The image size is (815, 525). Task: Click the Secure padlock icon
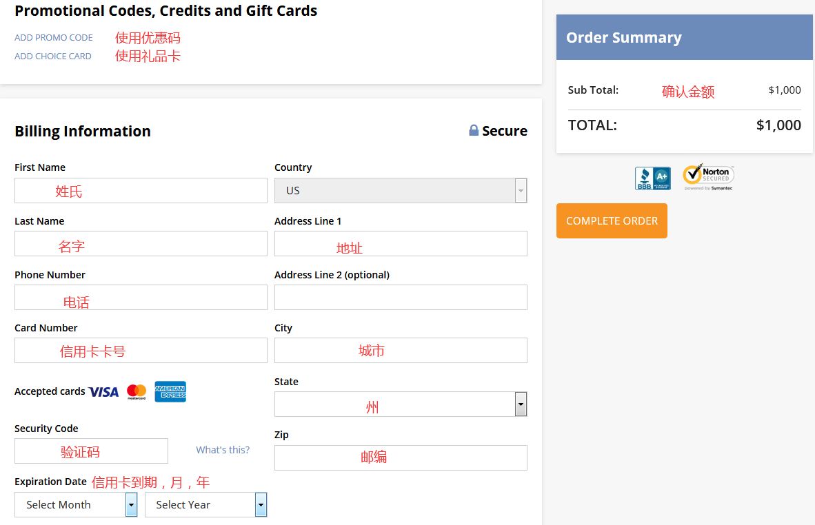pos(474,130)
